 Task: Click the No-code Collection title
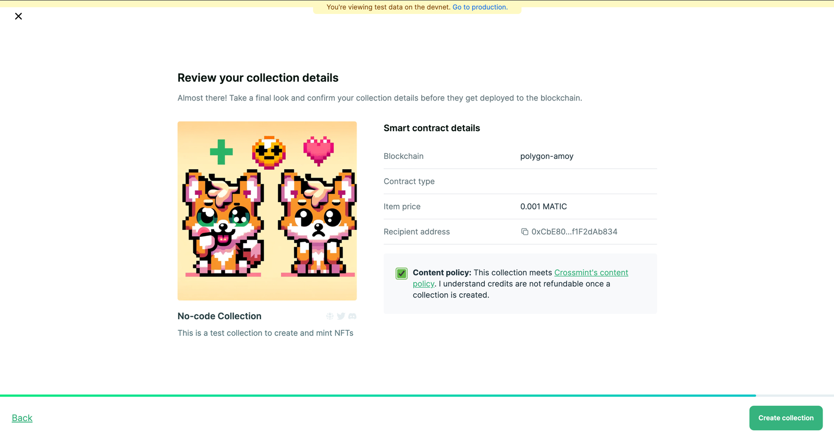point(219,316)
